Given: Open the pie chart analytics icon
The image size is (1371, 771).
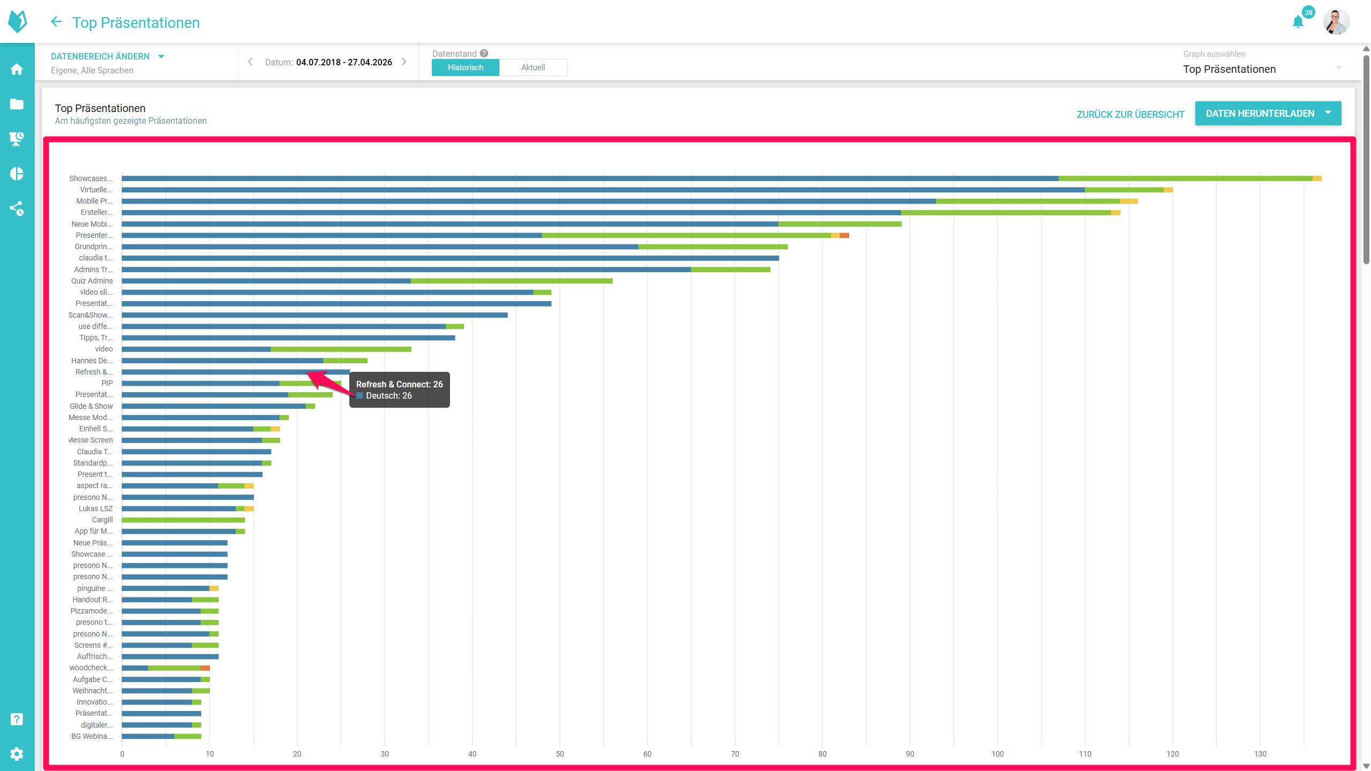Looking at the screenshot, I should pyautogui.click(x=17, y=174).
